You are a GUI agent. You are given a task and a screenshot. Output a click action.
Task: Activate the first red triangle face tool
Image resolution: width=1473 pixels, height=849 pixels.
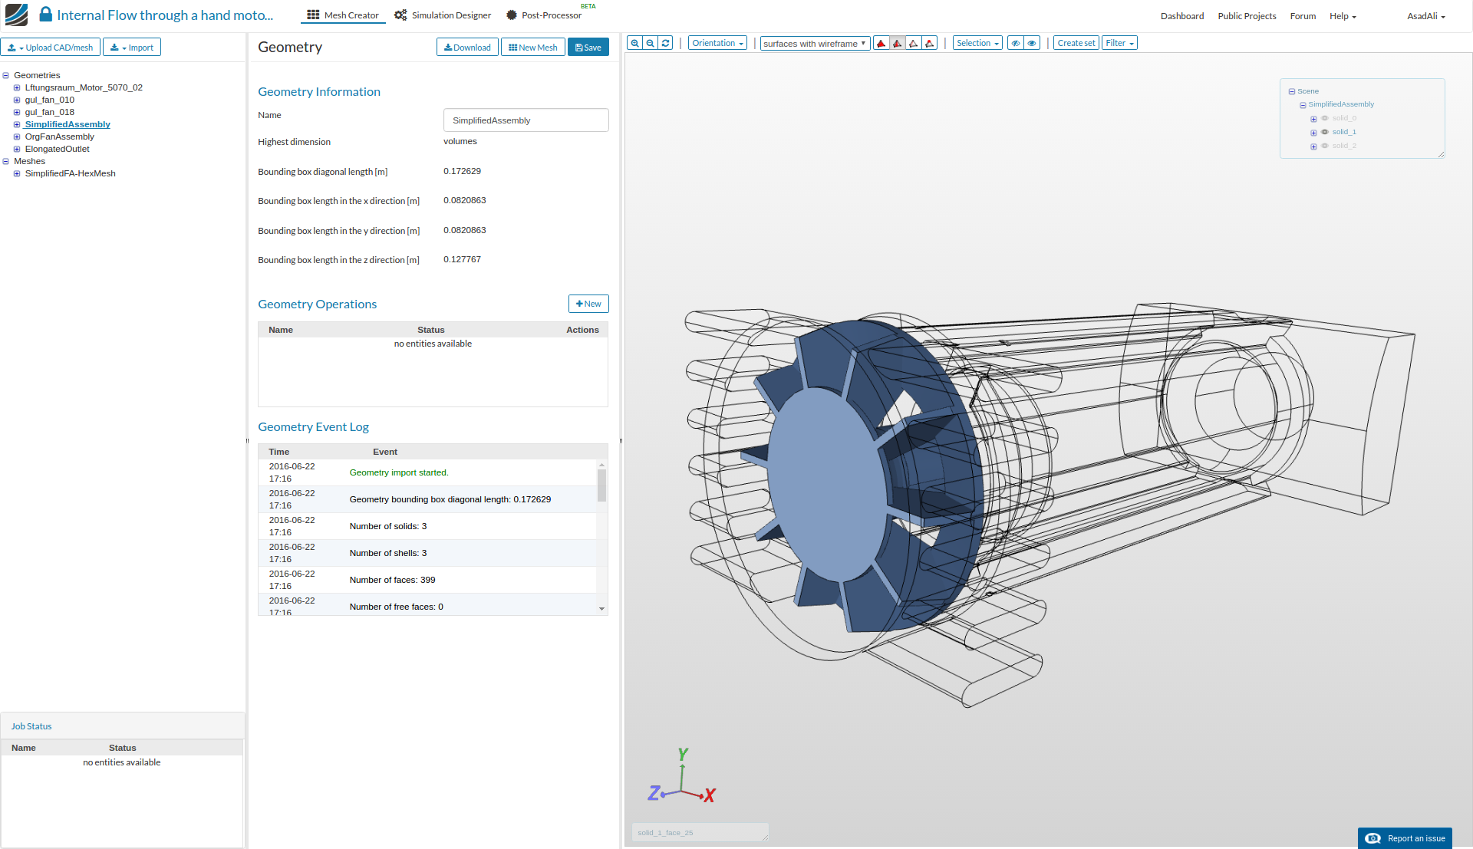coord(881,43)
